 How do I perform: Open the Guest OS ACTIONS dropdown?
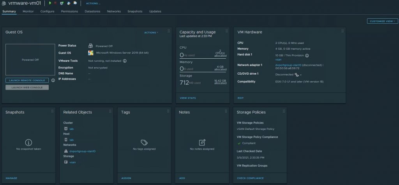tap(151, 33)
